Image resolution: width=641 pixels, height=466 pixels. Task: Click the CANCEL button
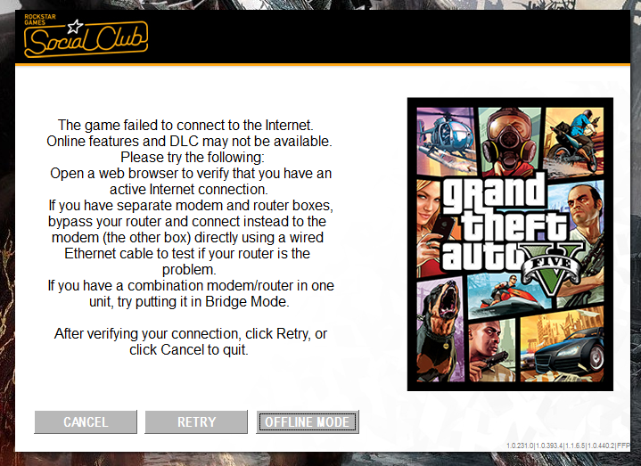(x=86, y=421)
